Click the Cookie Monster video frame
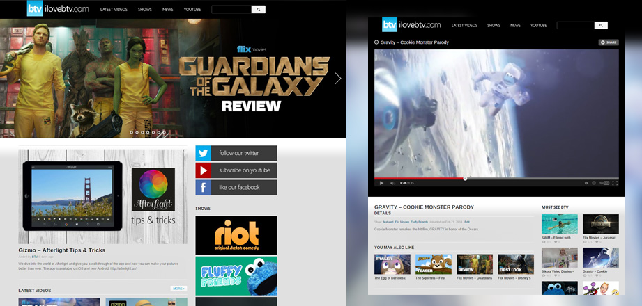Image resolution: width=642 pixels, height=306 pixels. click(x=496, y=113)
